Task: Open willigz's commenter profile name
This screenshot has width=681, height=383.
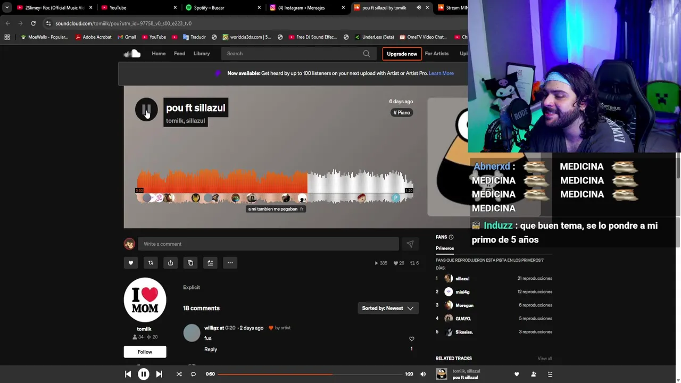Action: point(211,328)
